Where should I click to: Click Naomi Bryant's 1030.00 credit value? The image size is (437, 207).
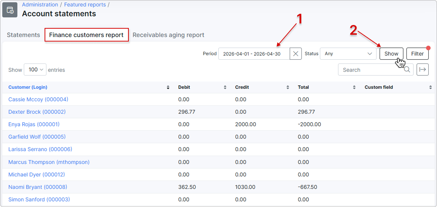[245, 187]
